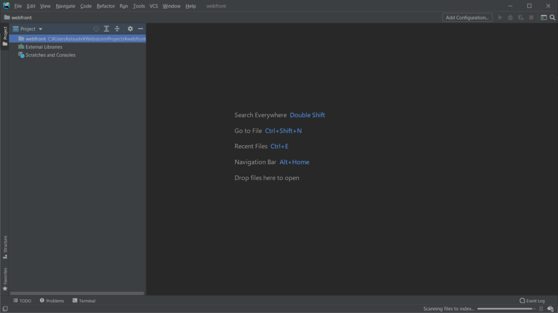Open the Code menu

point(86,6)
